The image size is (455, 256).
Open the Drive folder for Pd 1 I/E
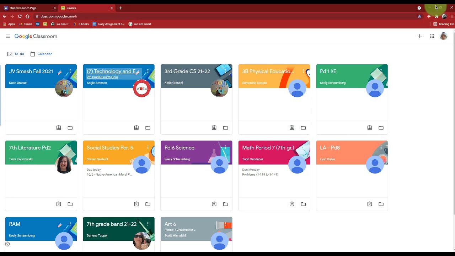tap(381, 128)
